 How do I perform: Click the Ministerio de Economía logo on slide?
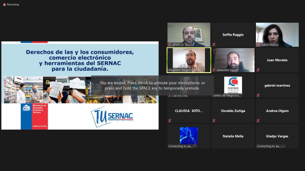(x=34, y=116)
